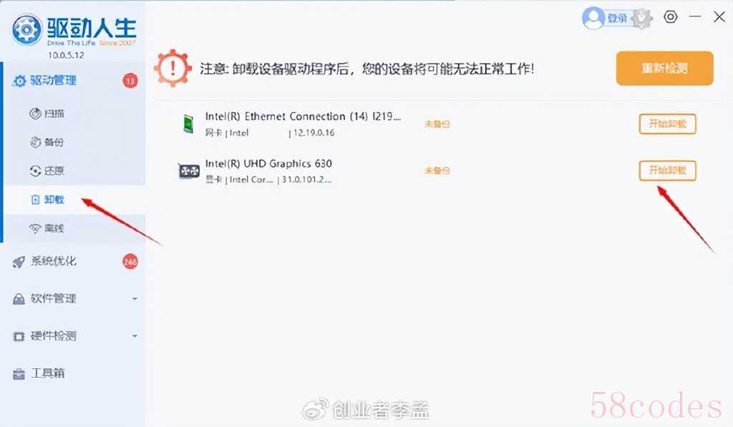Click 开始卸载 for Intel UHD Graphics 630
Image resolution: width=733 pixels, height=427 pixels.
pyautogui.click(x=668, y=170)
